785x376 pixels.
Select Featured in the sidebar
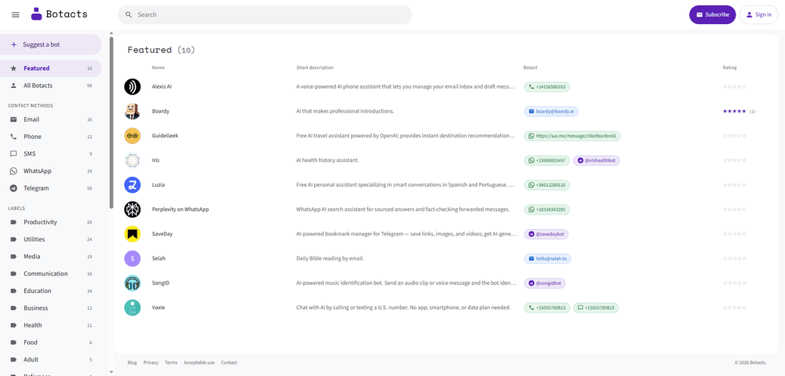click(51, 68)
